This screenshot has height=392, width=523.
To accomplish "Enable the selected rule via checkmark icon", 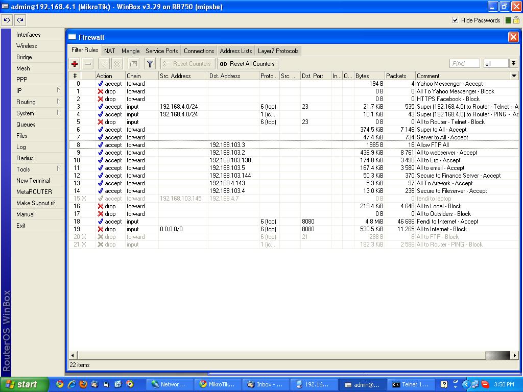I will coord(102,63).
